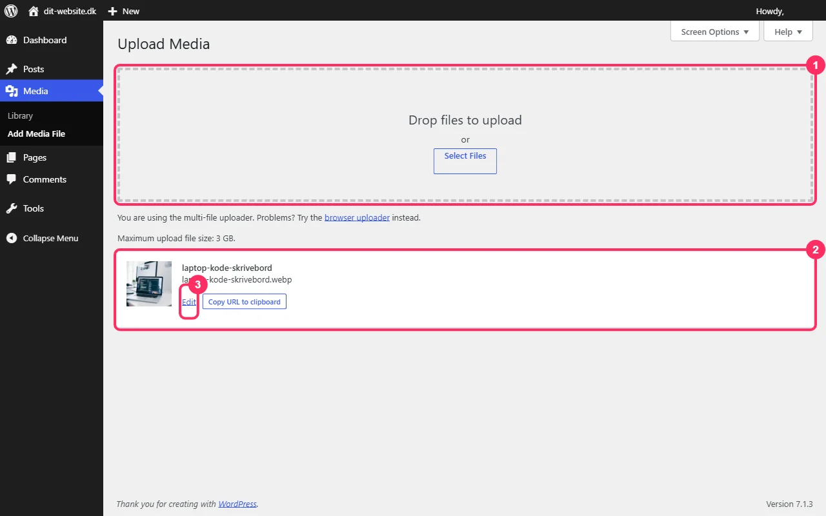The height and width of the screenshot is (516, 826).
Task: Open the Pages menu label
Action: 35,157
